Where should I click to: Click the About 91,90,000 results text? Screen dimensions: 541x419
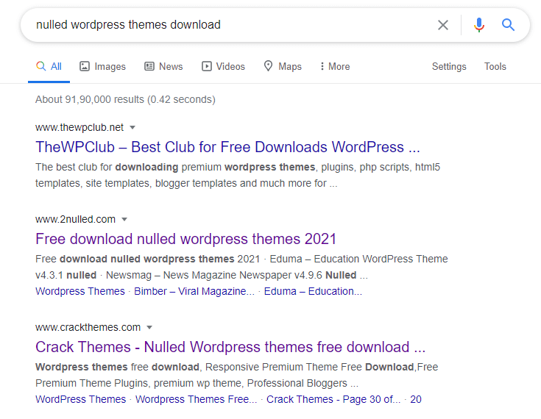point(125,99)
